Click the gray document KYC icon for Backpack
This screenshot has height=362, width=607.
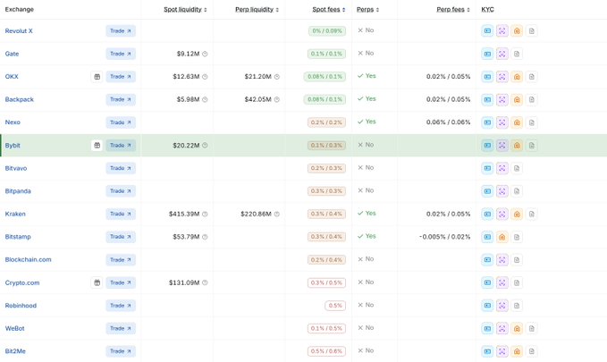(532, 99)
